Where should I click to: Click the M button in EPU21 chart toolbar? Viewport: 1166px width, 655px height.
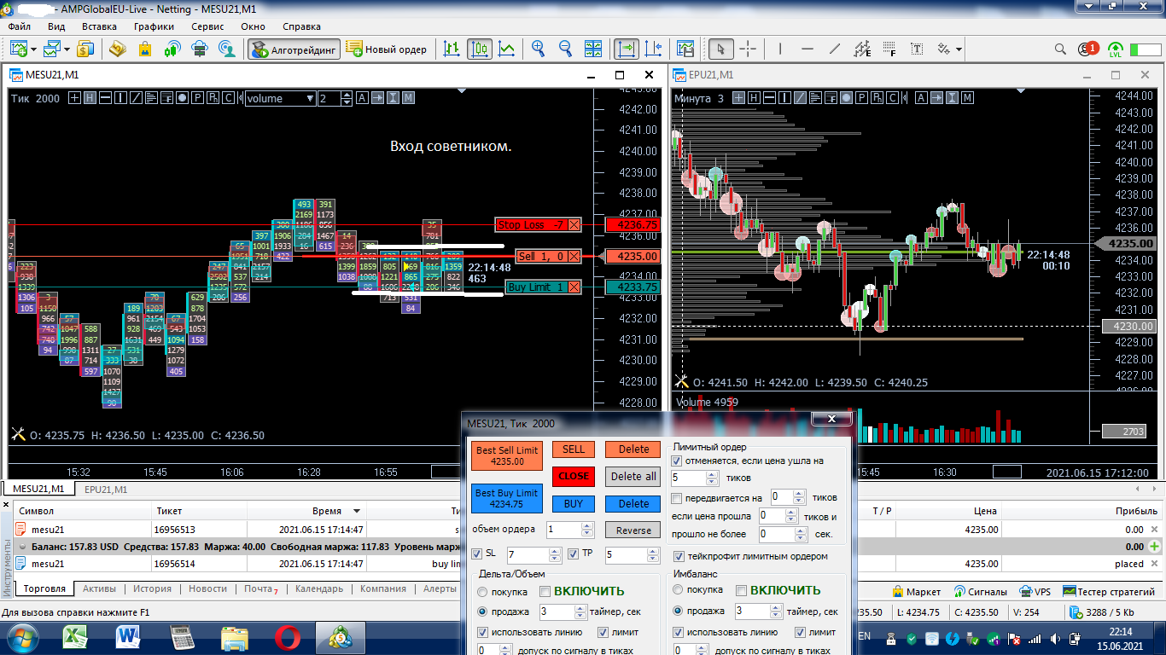(967, 98)
